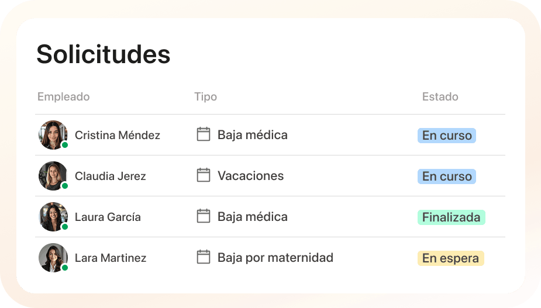Click green status dot on Cristina Méndez avatar
Image resolution: width=541 pixels, height=308 pixels.
pyautogui.click(x=64, y=145)
